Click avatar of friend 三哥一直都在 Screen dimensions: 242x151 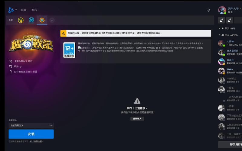click(x=221, y=136)
